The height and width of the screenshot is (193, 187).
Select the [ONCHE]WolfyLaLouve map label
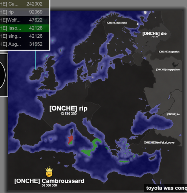pos(159,142)
